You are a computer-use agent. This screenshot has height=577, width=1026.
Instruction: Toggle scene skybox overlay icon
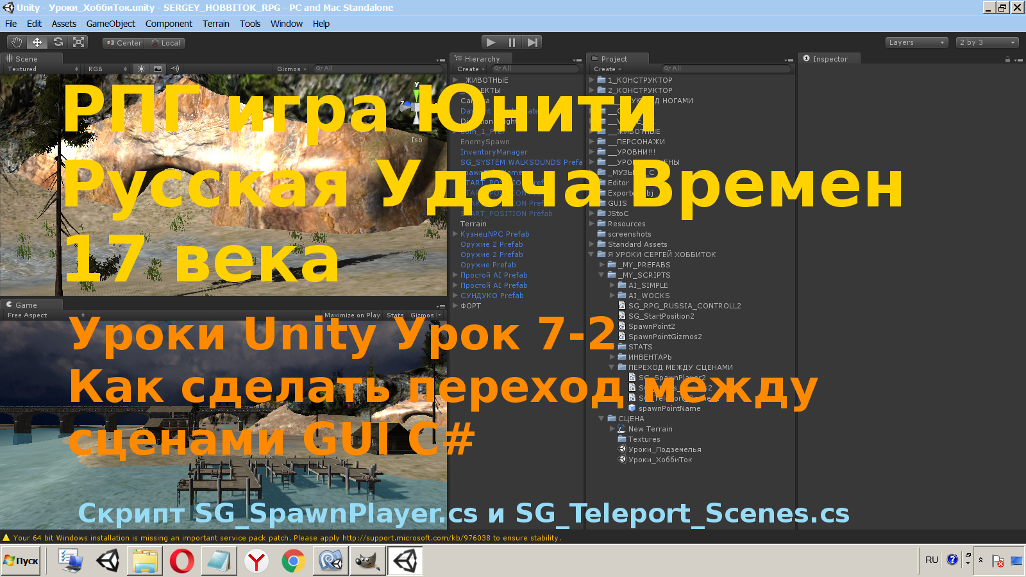(158, 69)
